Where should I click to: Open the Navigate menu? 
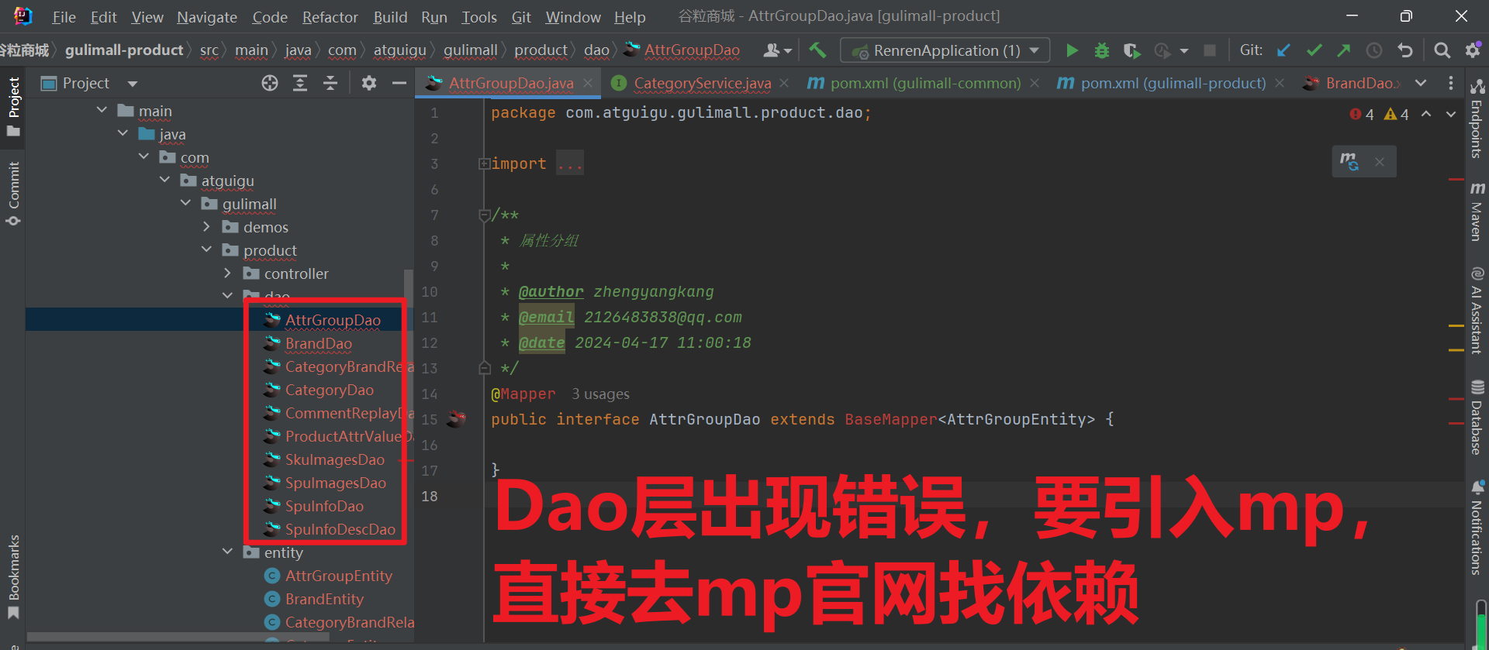(x=207, y=16)
